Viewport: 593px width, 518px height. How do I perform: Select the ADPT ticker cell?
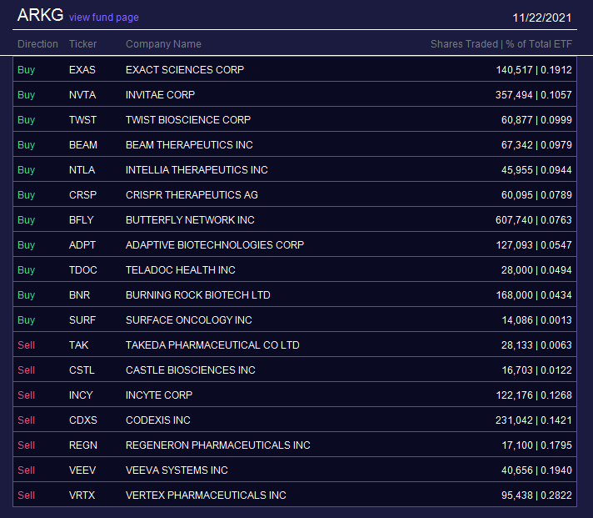coord(82,244)
